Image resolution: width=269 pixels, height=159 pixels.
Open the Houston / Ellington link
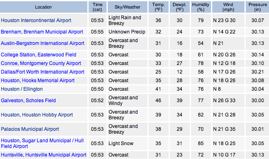coord(22,89)
